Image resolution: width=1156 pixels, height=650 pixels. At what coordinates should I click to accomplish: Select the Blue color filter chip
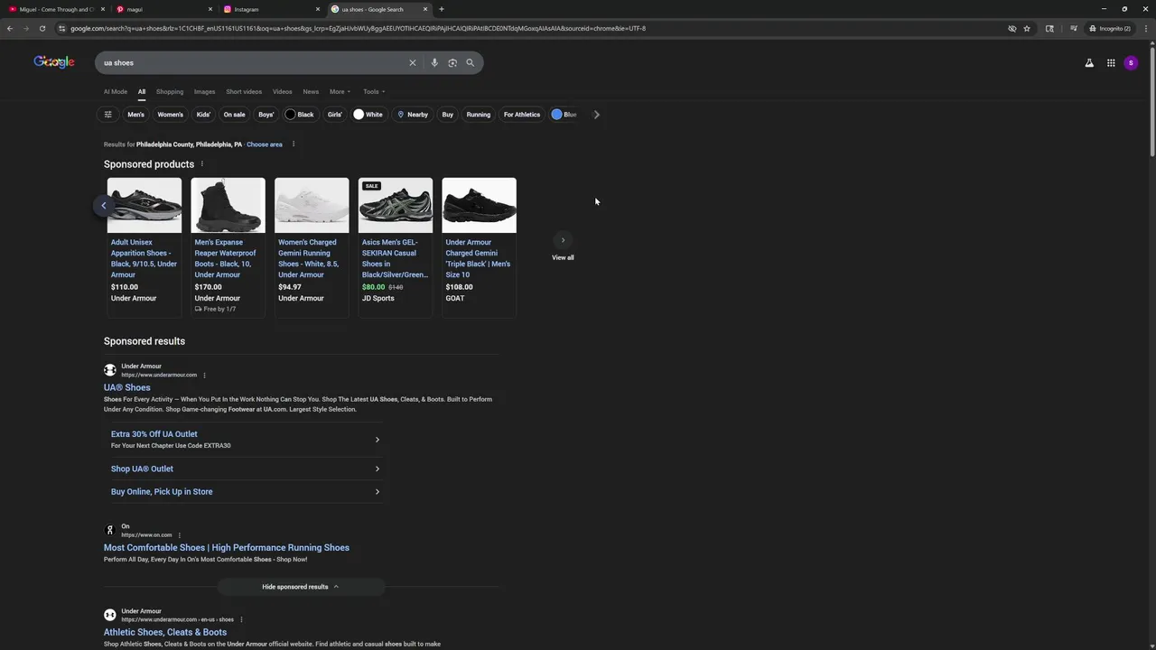(x=565, y=115)
